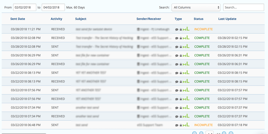Sort by the Status column header

pos(198,19)
